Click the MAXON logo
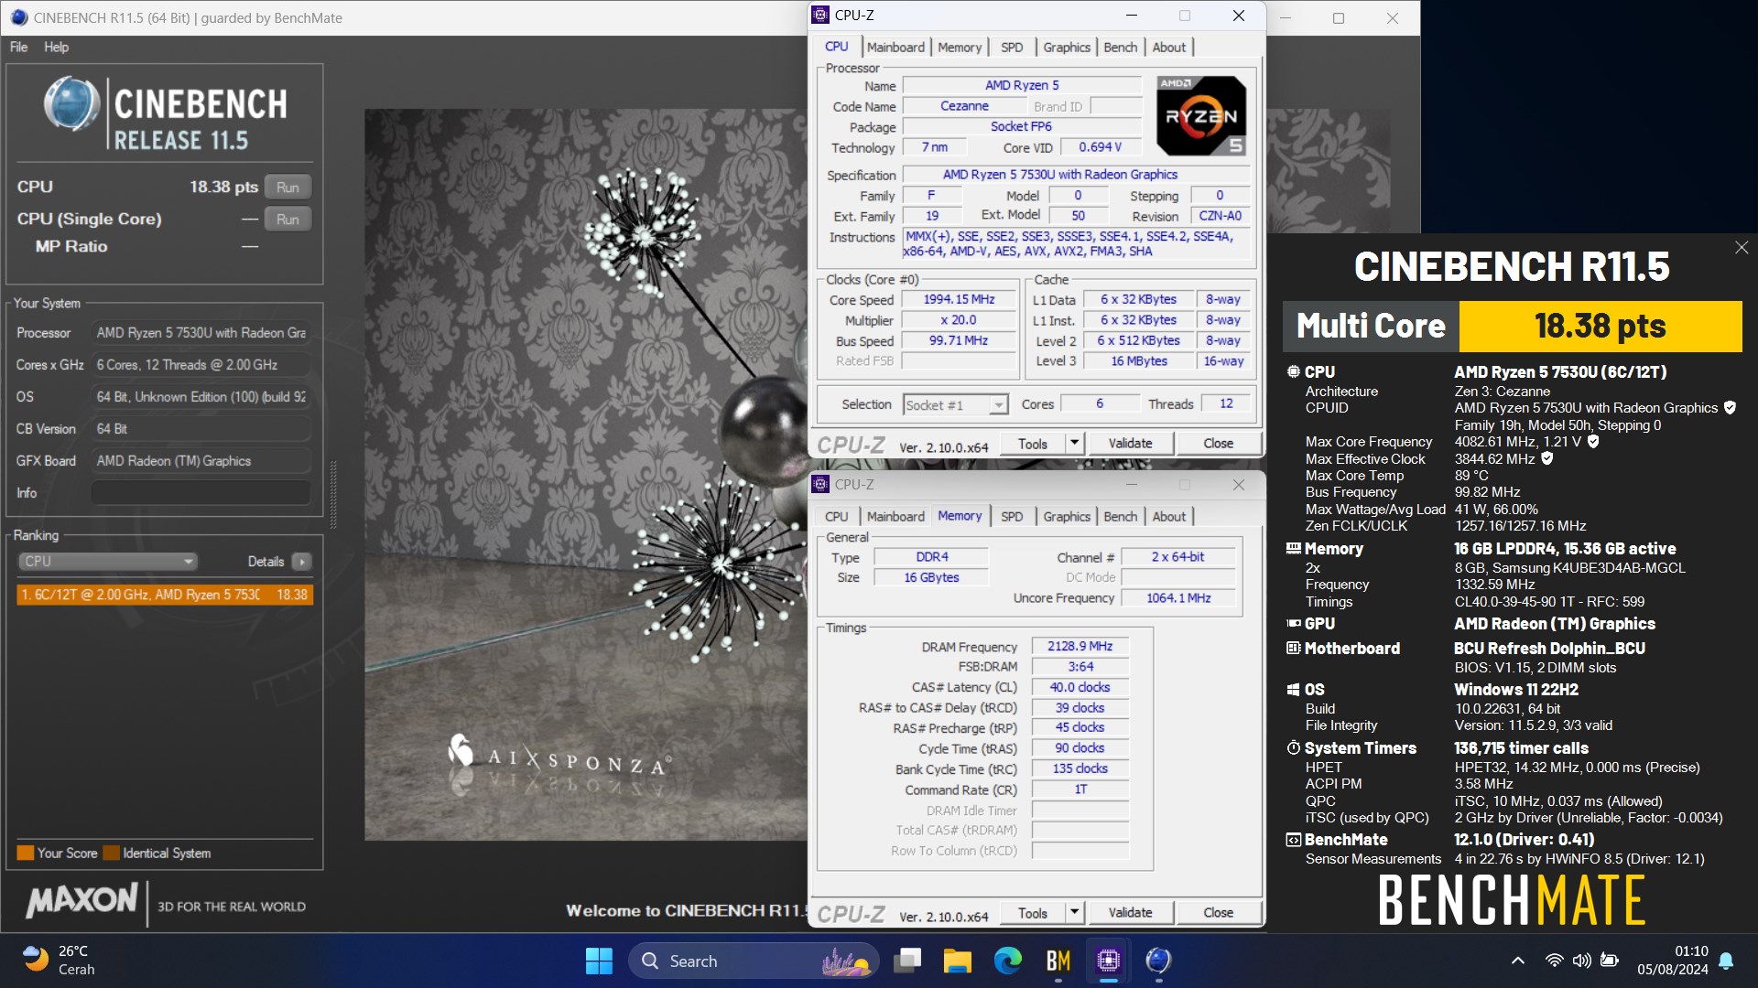 tap(82, 901)
